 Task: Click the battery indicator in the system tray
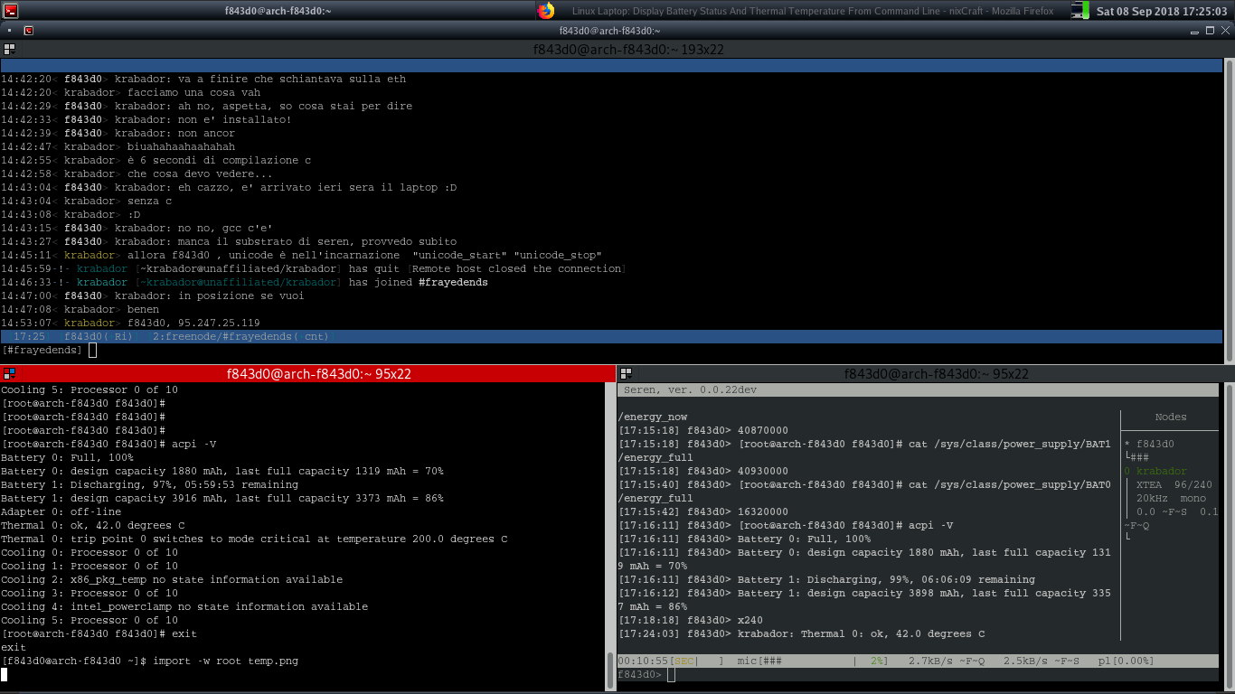coord(1079,11)
